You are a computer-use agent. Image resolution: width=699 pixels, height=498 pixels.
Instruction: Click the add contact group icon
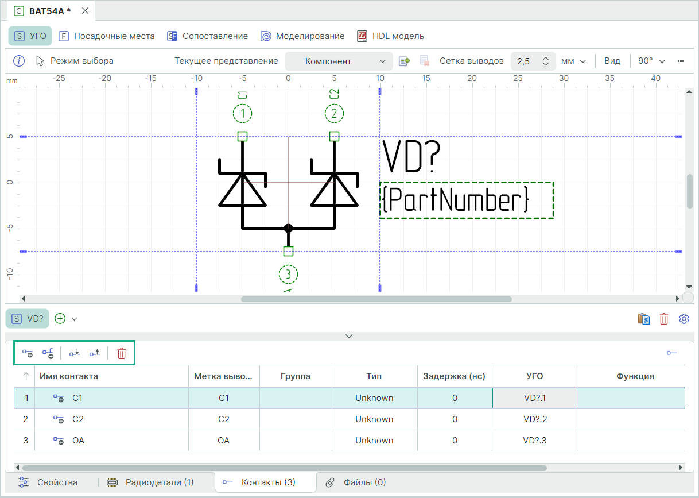[x=48, y=353]
